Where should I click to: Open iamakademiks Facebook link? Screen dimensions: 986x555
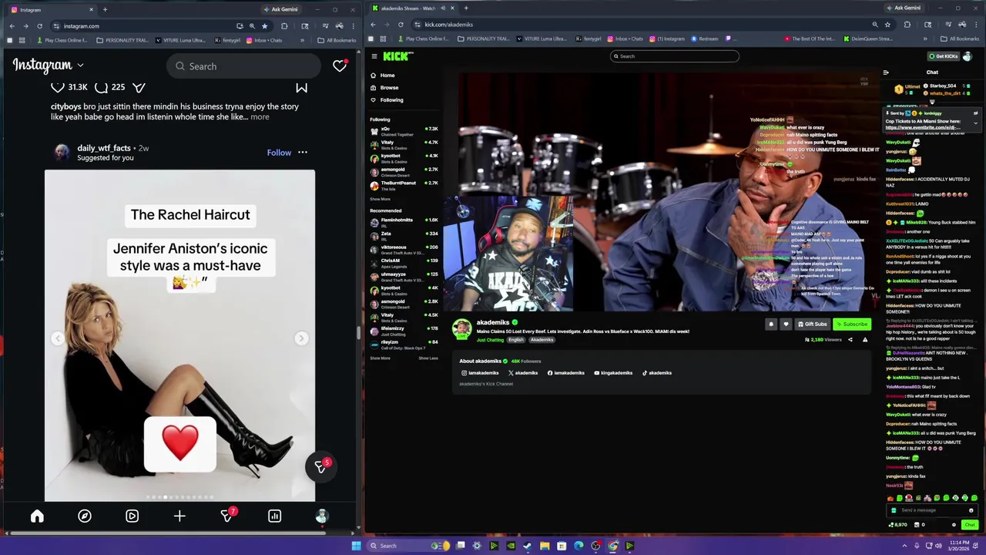pyautogui.click(x=566, y=373)
